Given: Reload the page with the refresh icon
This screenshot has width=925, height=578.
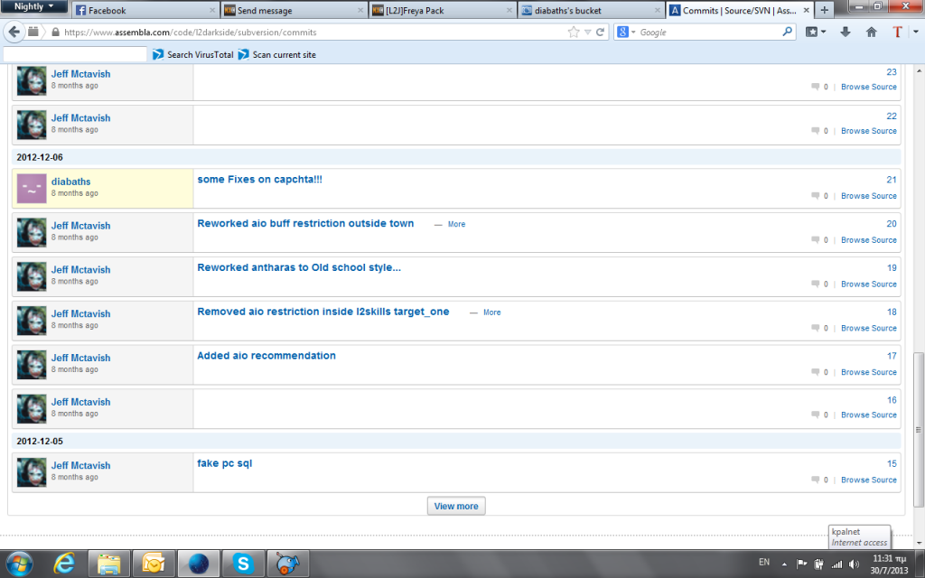Looking at the screenshot, I should click(601, 32).
